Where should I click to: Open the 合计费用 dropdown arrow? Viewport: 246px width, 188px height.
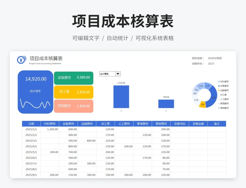(x=118, y=74)
